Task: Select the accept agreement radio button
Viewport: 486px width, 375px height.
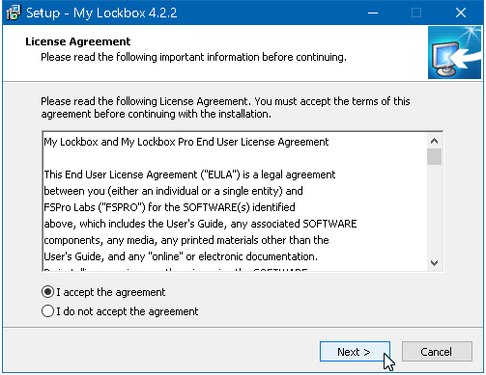Action: [47, 292]
